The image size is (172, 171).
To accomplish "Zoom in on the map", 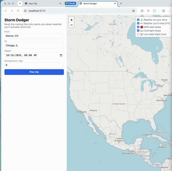I will pyautogui.click(x=71, y=20).
